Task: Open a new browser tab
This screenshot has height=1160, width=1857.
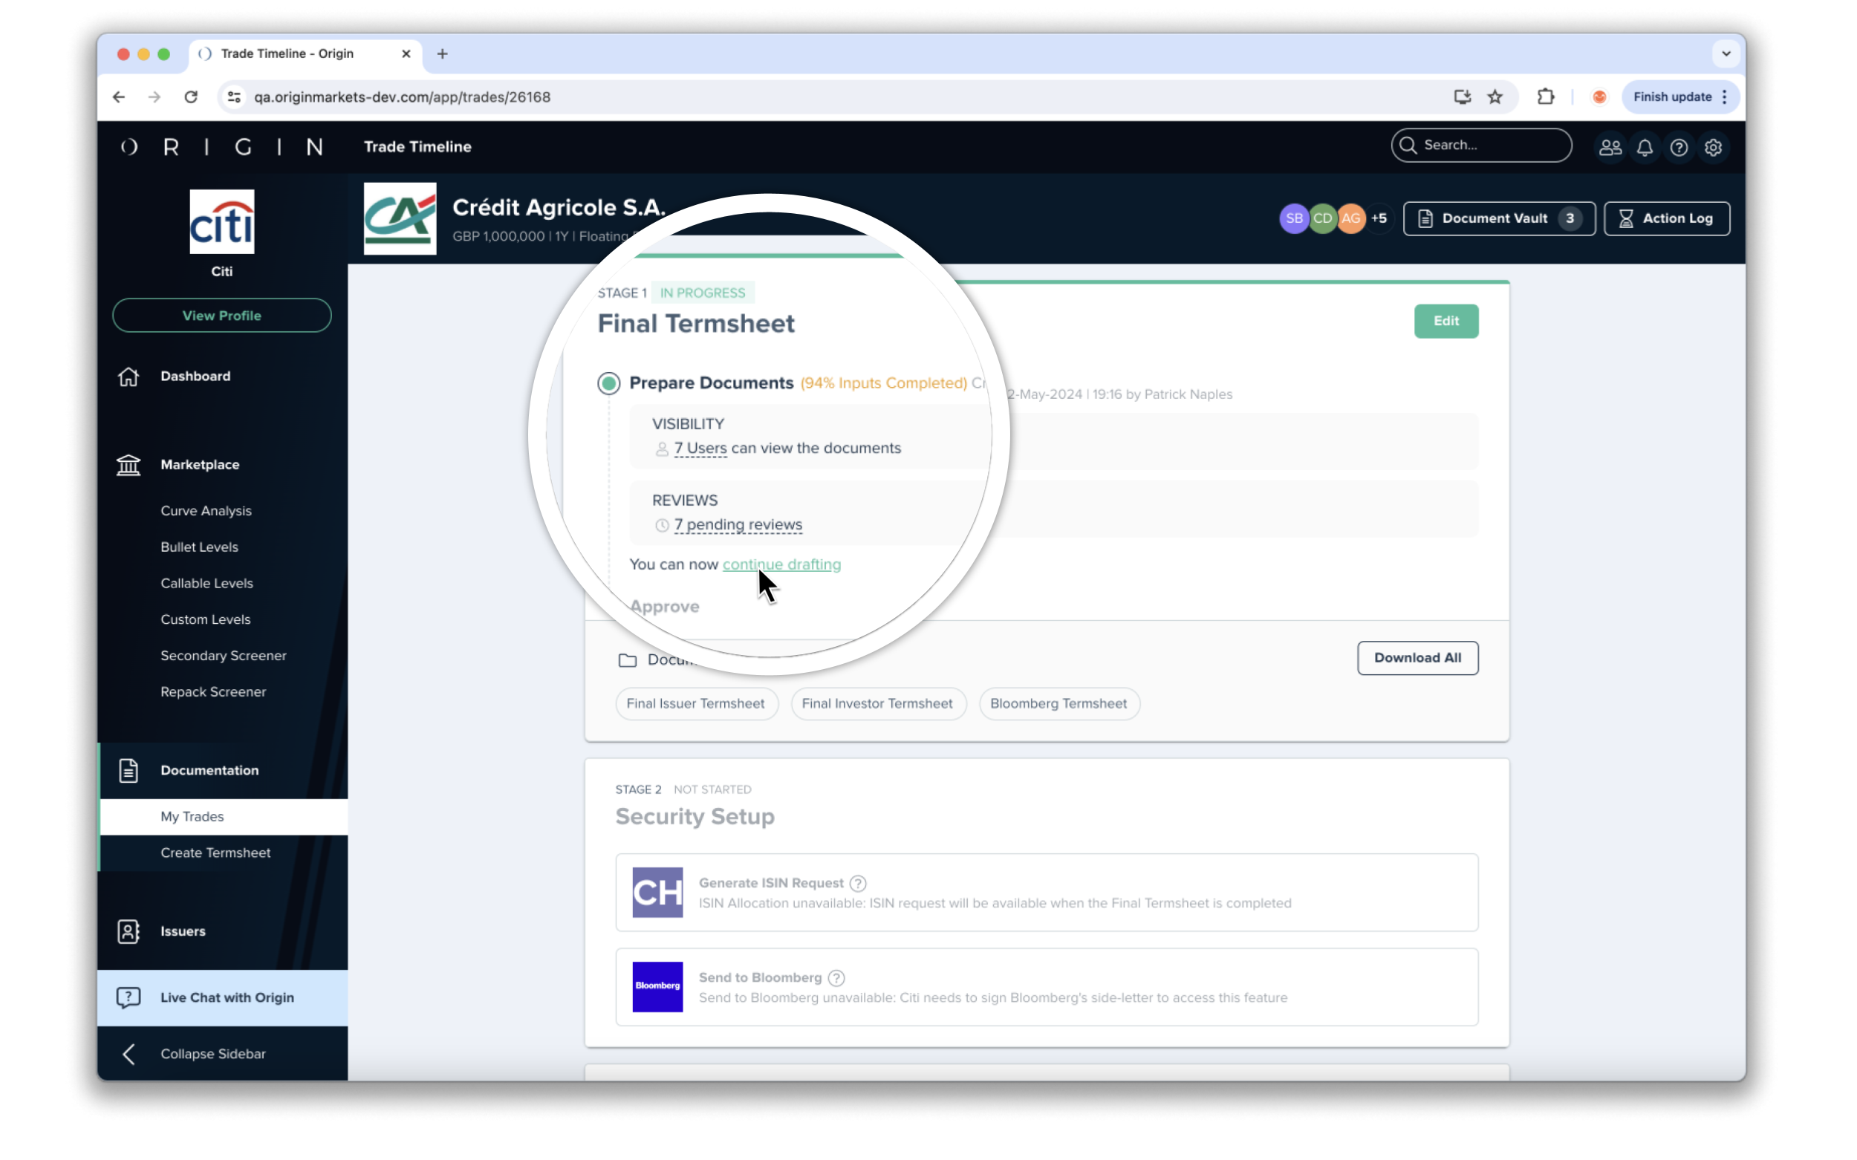Action: pos(442,53)
